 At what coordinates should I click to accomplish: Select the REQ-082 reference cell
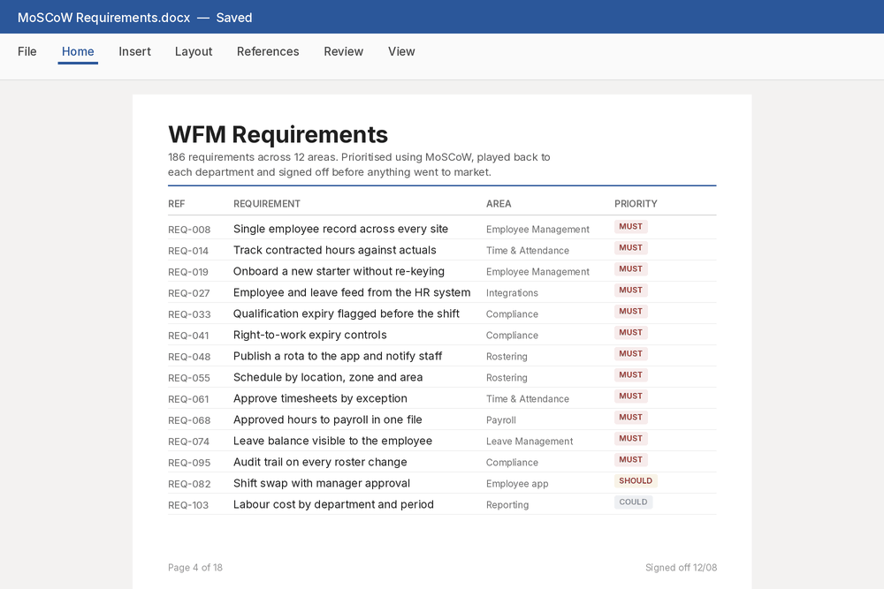coord(189,484)
